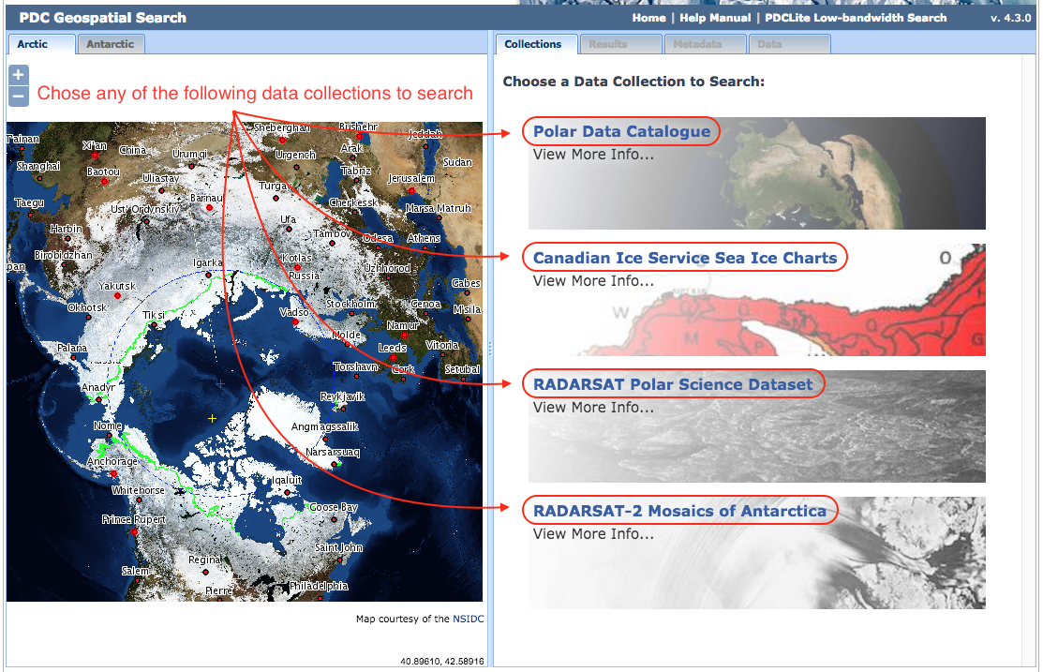
Task: Open the Metadata tab
Action: [704, 44]
